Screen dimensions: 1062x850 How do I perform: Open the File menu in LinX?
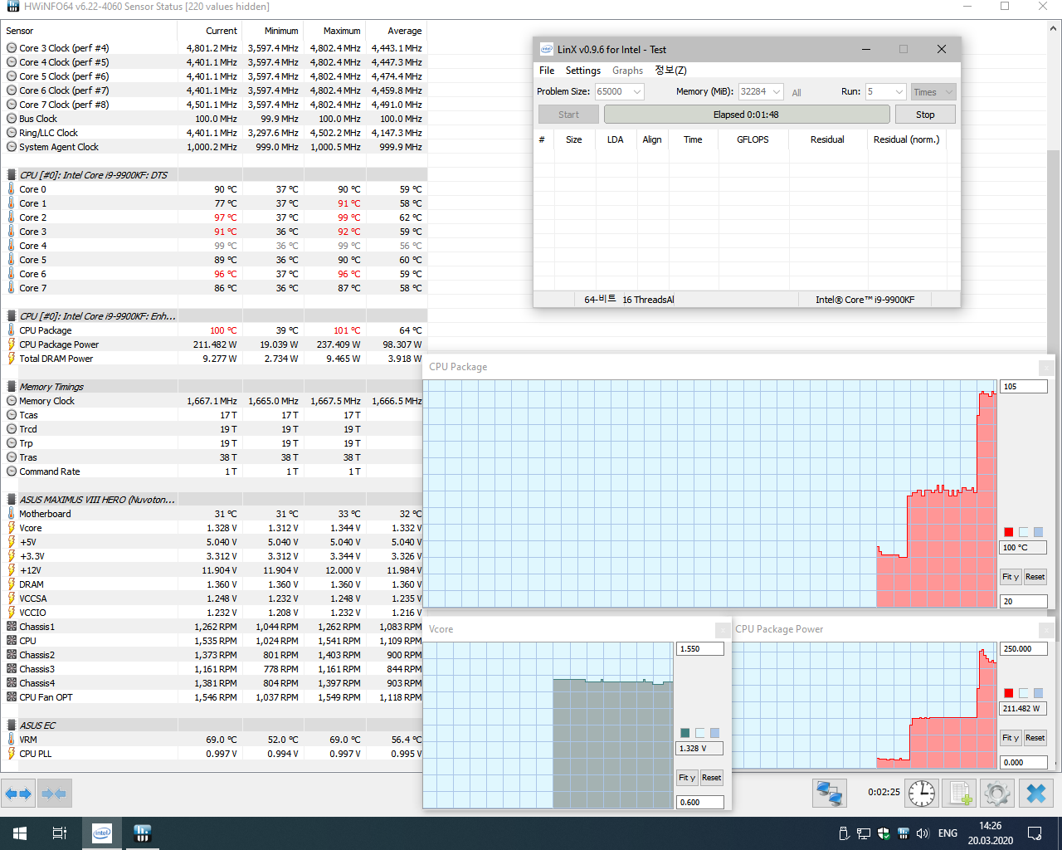coord(547,71)
